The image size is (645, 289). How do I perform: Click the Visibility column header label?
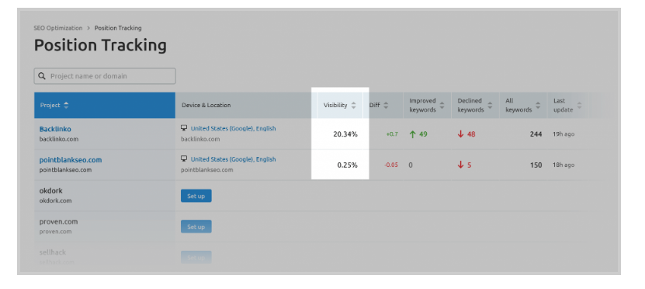click(335, 106)
